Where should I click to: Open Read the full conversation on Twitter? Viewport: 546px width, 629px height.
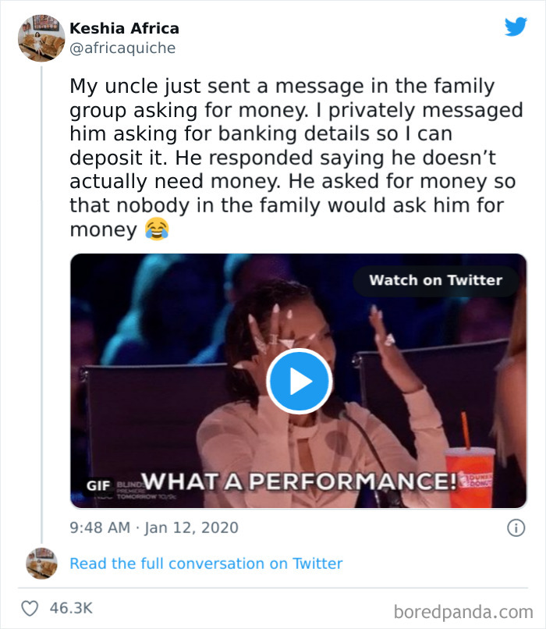(206, 563)
